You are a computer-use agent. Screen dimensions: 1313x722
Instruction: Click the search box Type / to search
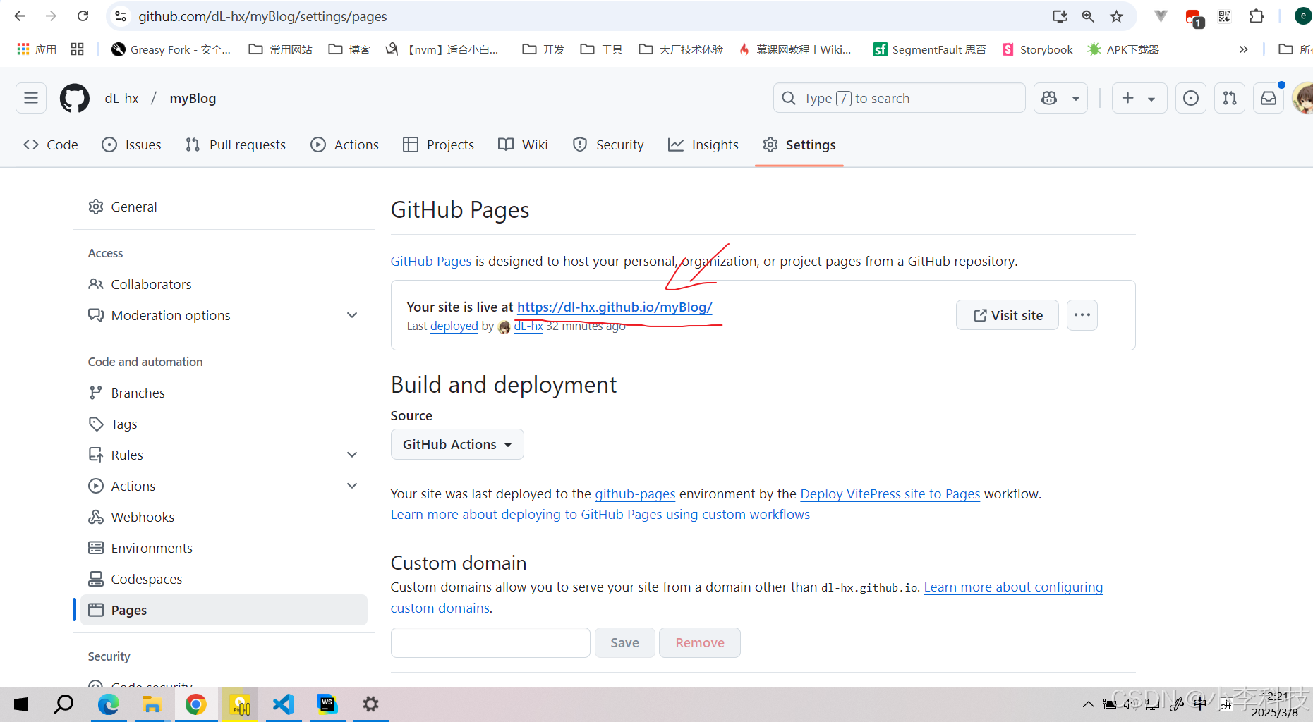pyautogui.click(x=899, y=98)
